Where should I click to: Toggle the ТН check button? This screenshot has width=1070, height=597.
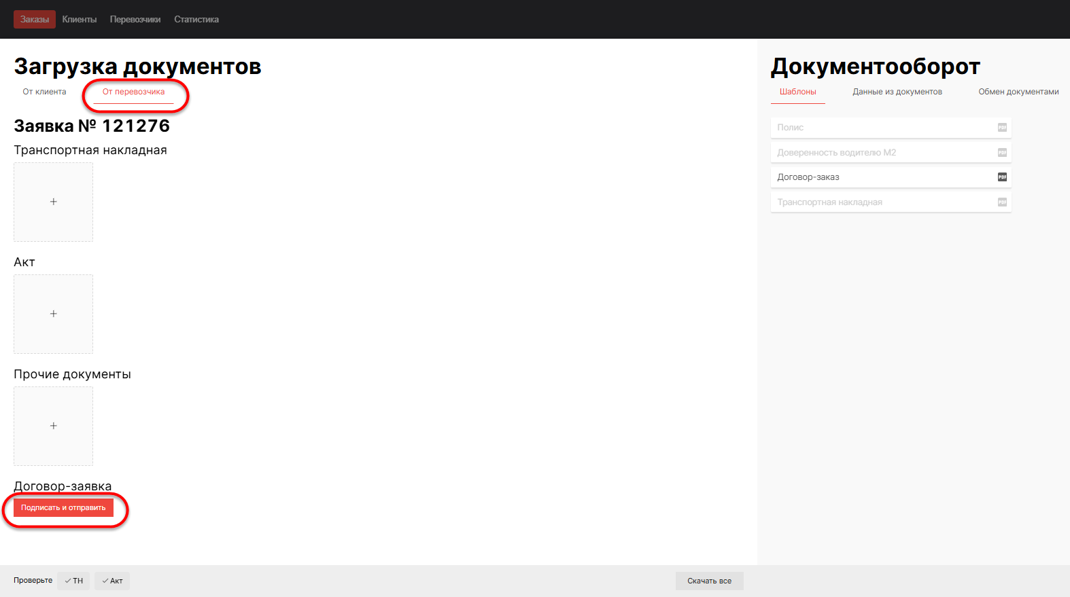[x=74, y=581]
